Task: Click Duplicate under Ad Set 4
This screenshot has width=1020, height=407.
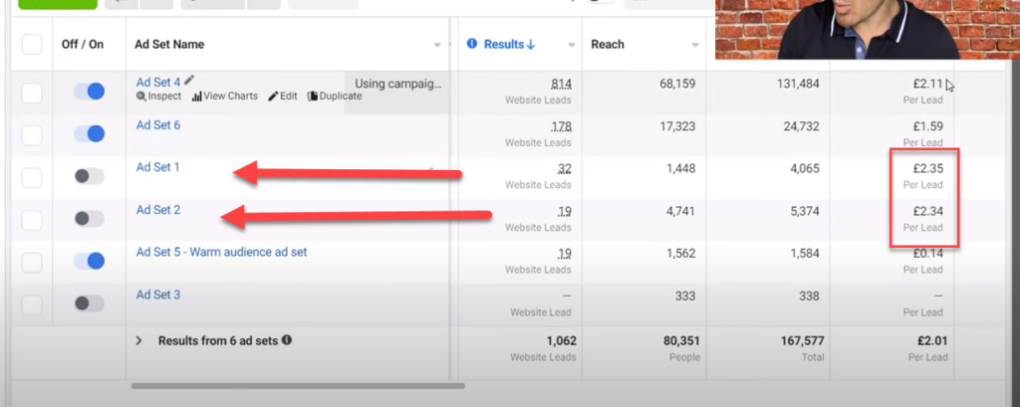Action: point(335,97)
